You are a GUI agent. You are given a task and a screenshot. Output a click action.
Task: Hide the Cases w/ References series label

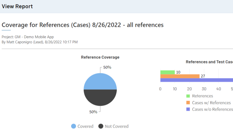(211, 103)
